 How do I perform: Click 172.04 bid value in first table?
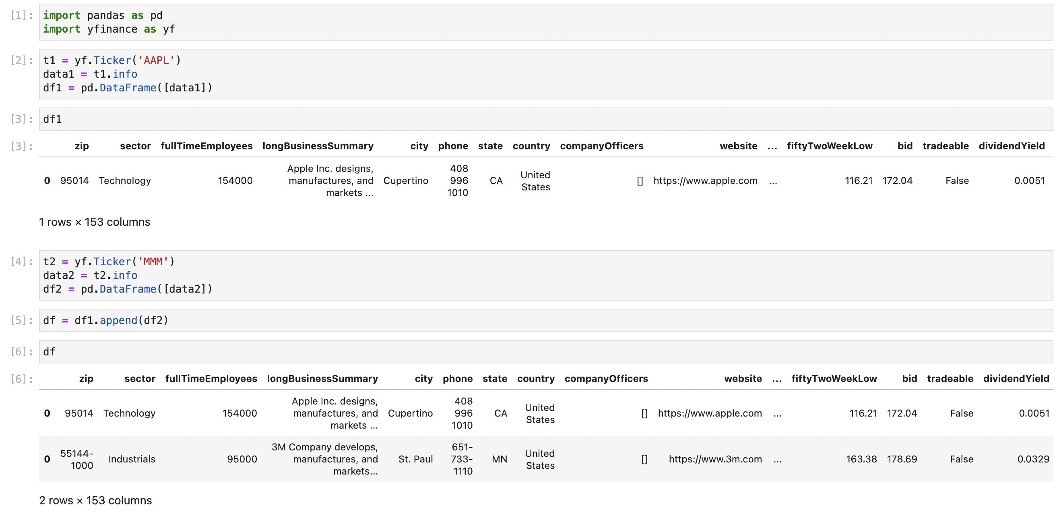(897, 180)
